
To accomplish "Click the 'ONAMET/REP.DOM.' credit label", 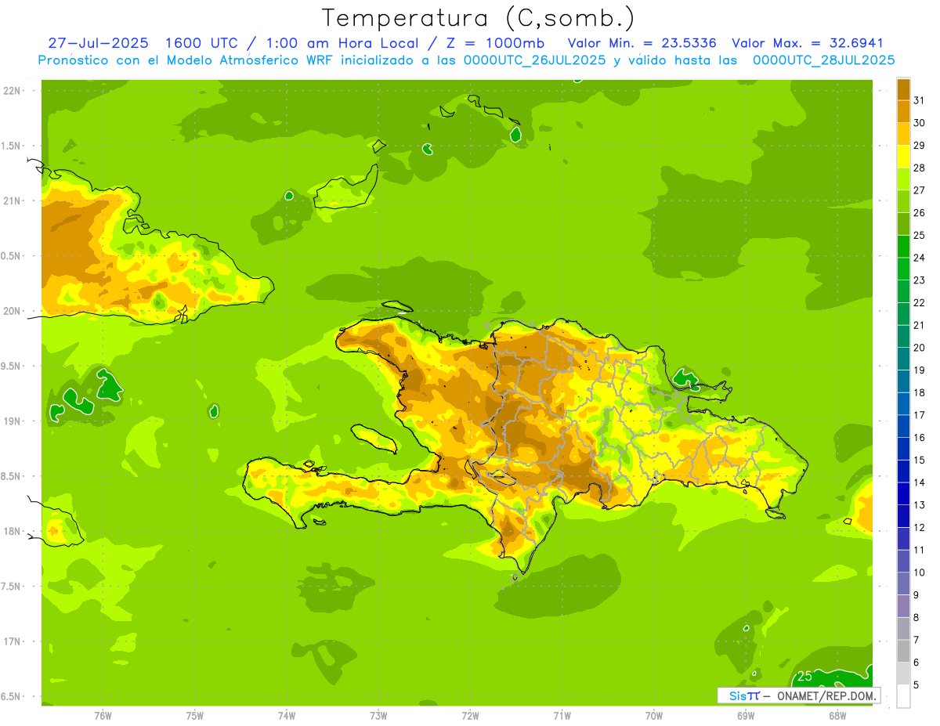I will pos(826,695).
